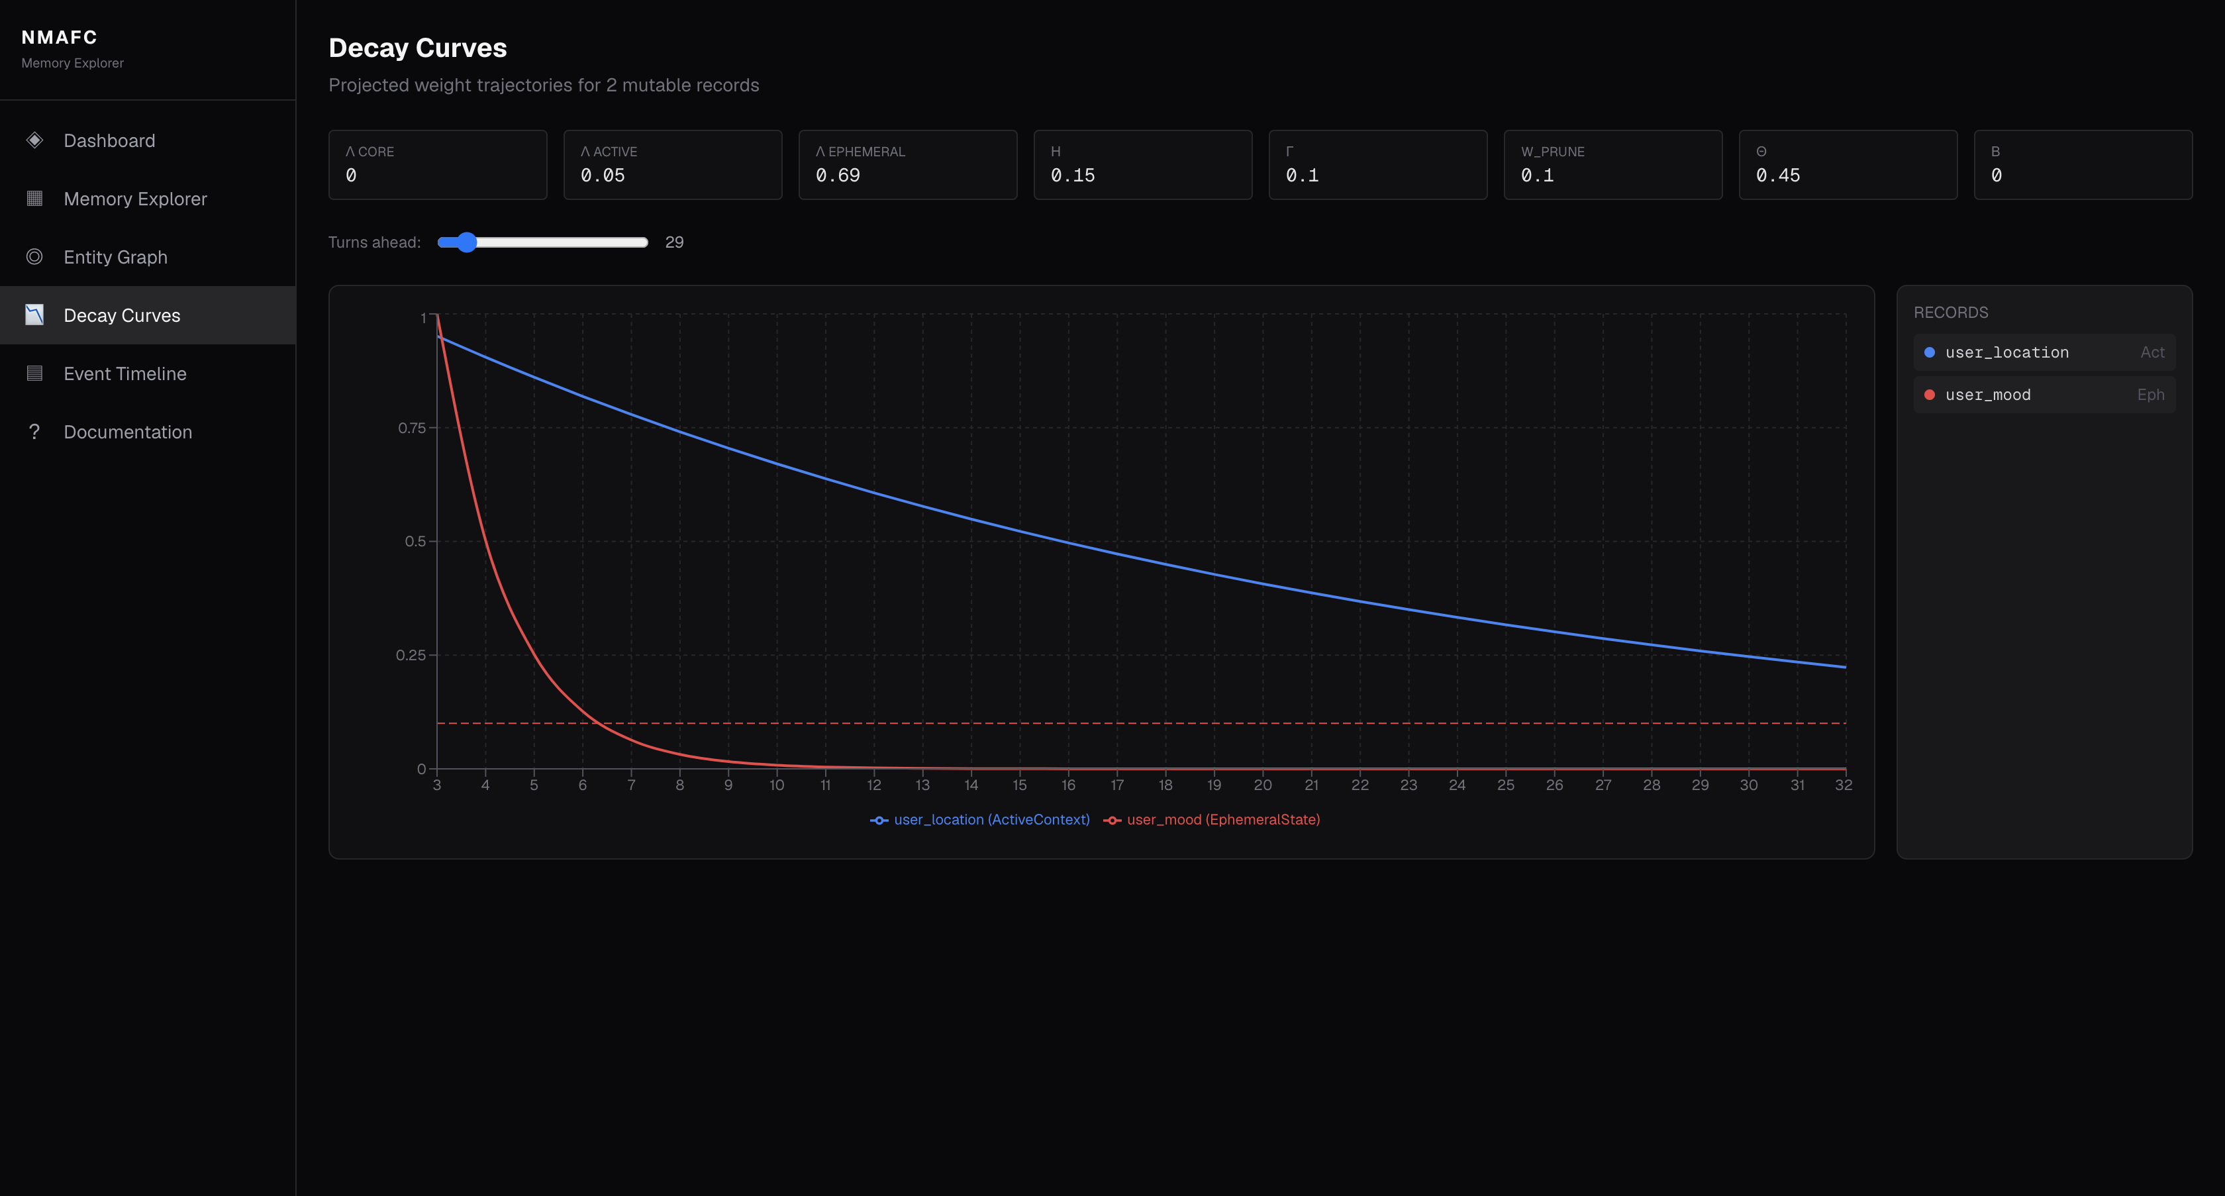The width and height of the screenshot is (2225, 1196).
Task: Select the user_location record row
Action: (x=2044, y=352)
